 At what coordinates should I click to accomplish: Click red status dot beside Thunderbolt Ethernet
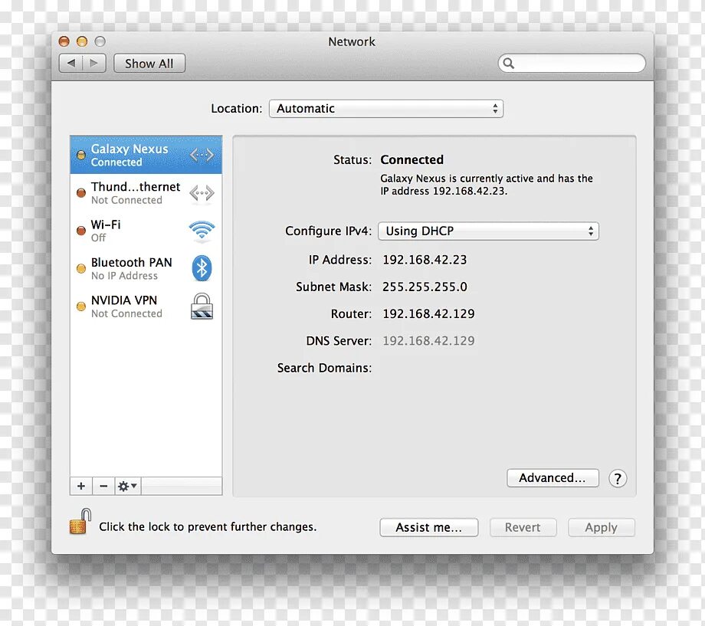pos(81,193)
